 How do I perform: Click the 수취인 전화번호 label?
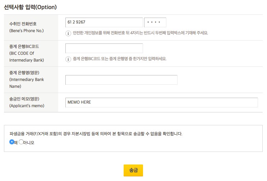(23, 24)
